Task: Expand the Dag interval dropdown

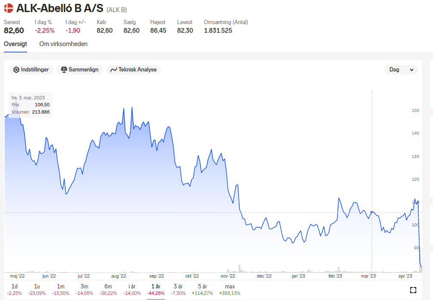Action: pyautogui.click(x=401, y=70)
